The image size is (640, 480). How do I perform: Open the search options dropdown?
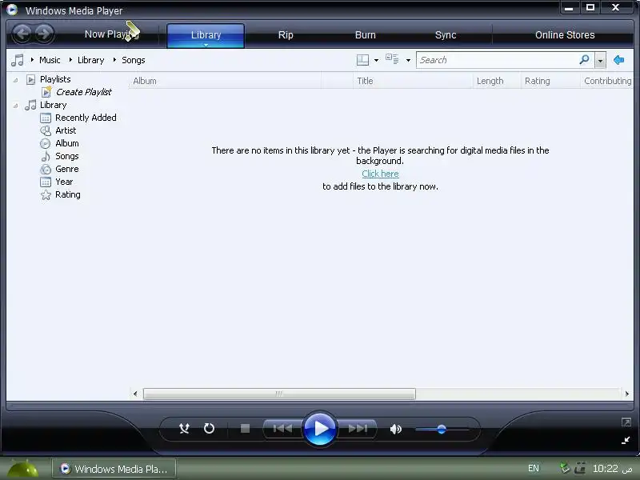[x=600, y=61]
